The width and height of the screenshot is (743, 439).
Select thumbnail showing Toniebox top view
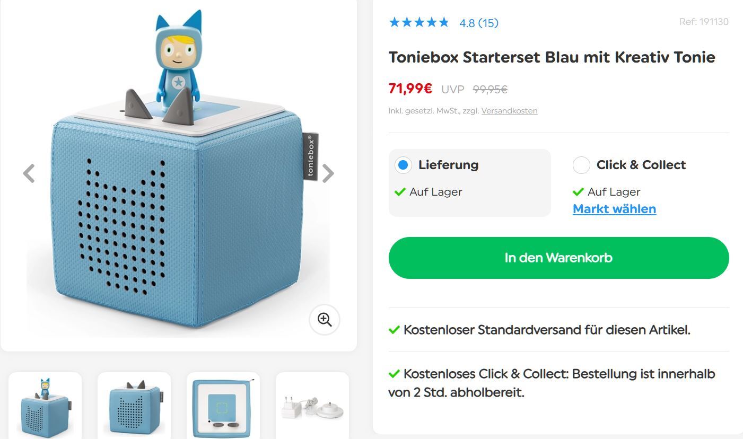[x=223, y=406]
